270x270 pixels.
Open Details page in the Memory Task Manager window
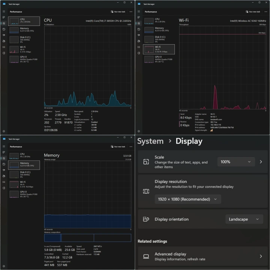(3, 182)
